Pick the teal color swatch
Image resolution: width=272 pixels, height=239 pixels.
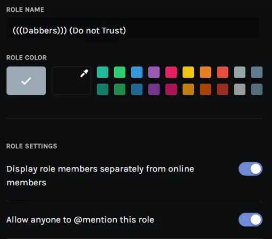tap(103, 72)
